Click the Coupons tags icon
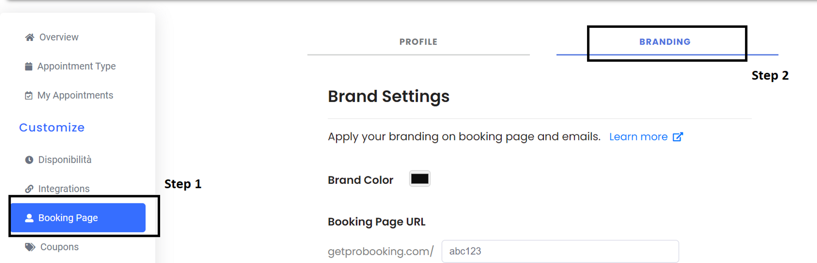 tap(30, 247)
